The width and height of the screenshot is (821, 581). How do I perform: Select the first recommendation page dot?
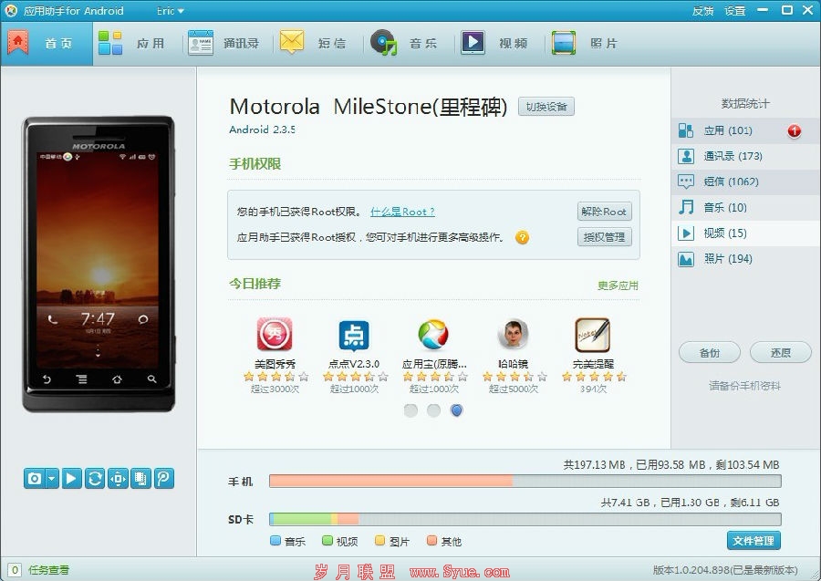(x=411, y=410)
